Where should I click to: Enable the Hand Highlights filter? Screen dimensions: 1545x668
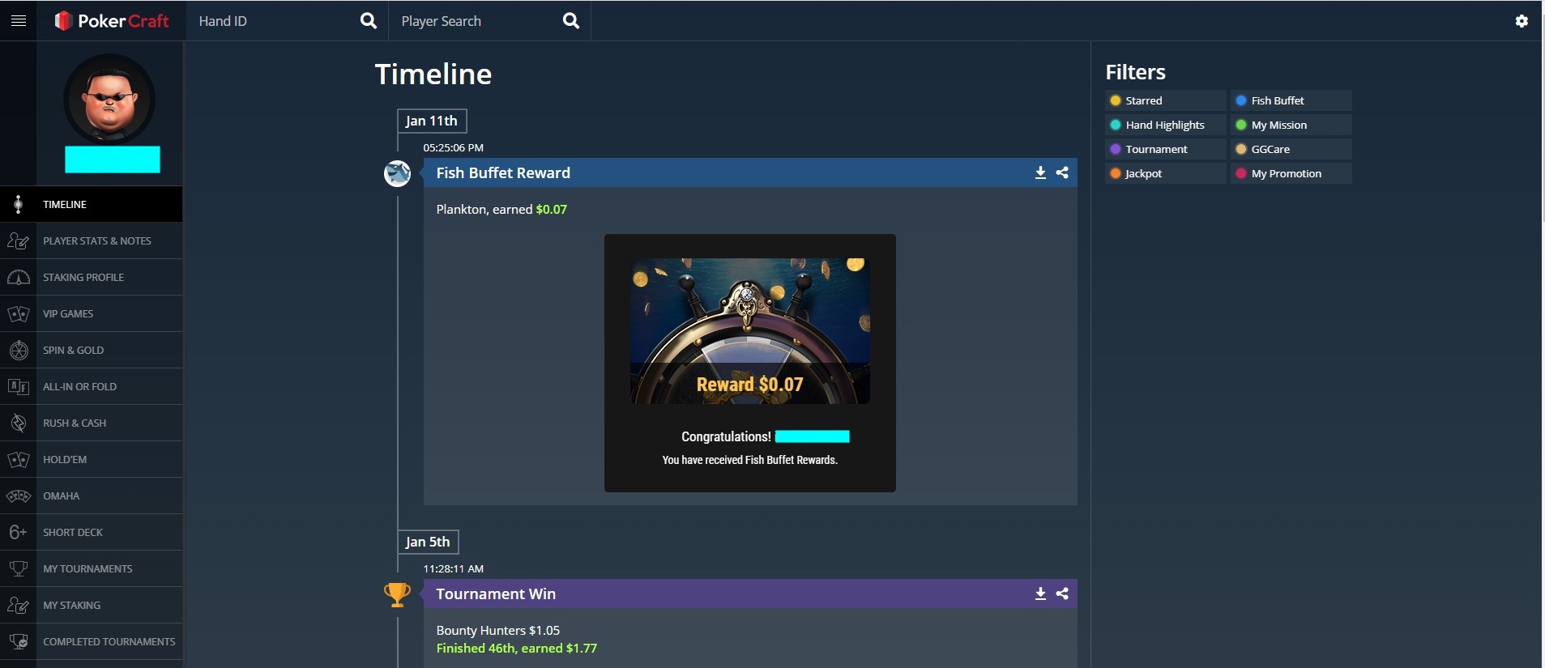pyautogui.click(x=1164, y=125)
